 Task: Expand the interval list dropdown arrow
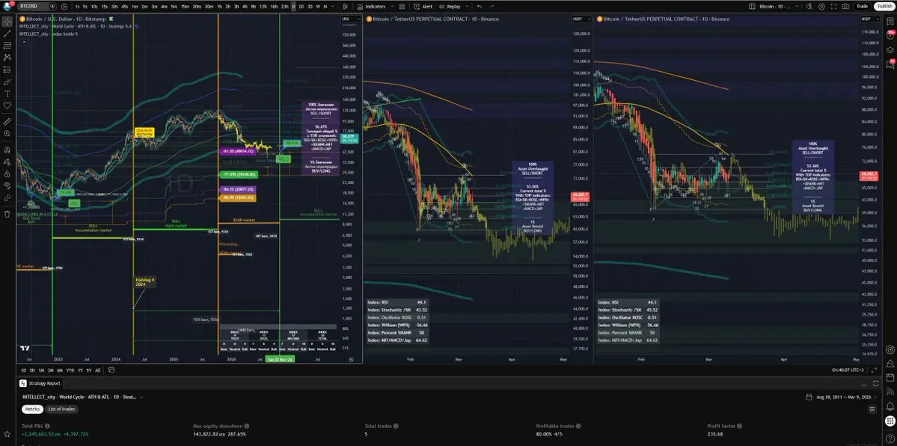tap(332, 6)
